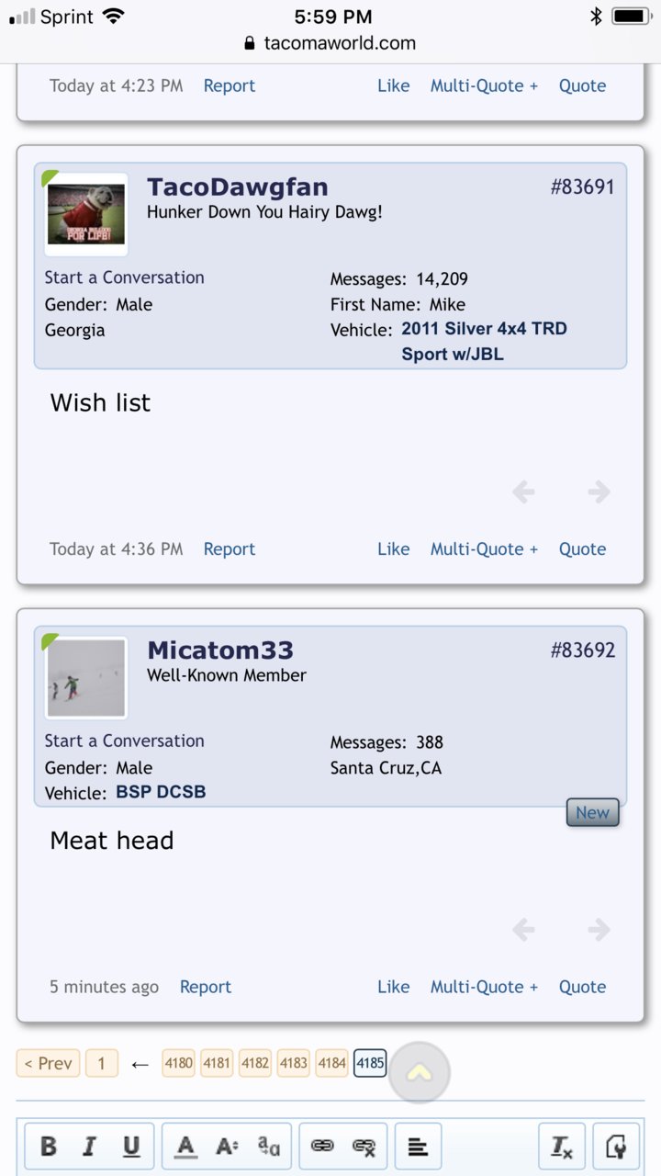
Task: Jump to page 1 of thread
Action: (102, 1064)
